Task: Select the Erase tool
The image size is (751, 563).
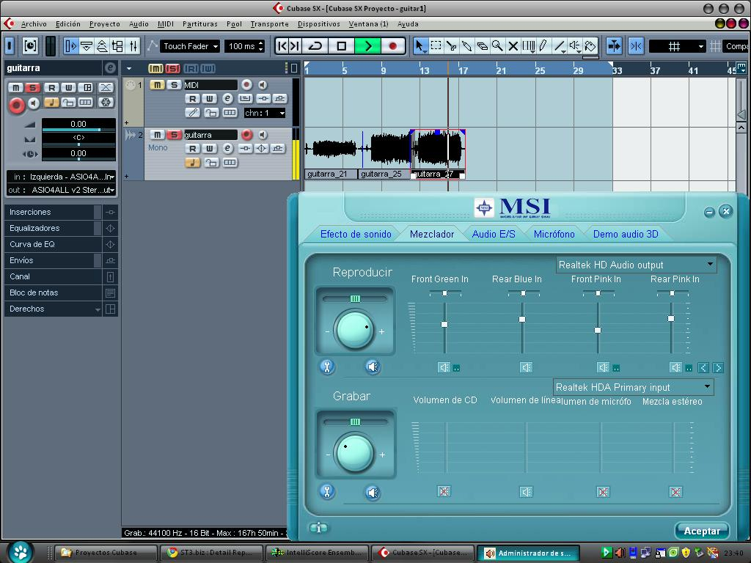Action: click(x=482, y=46)
